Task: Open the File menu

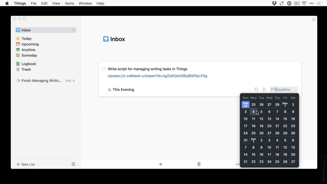Action: click(33, 3)
